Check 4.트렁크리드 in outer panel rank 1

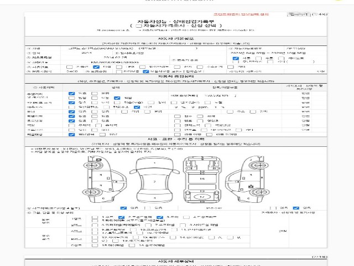(x=186, y=217)
